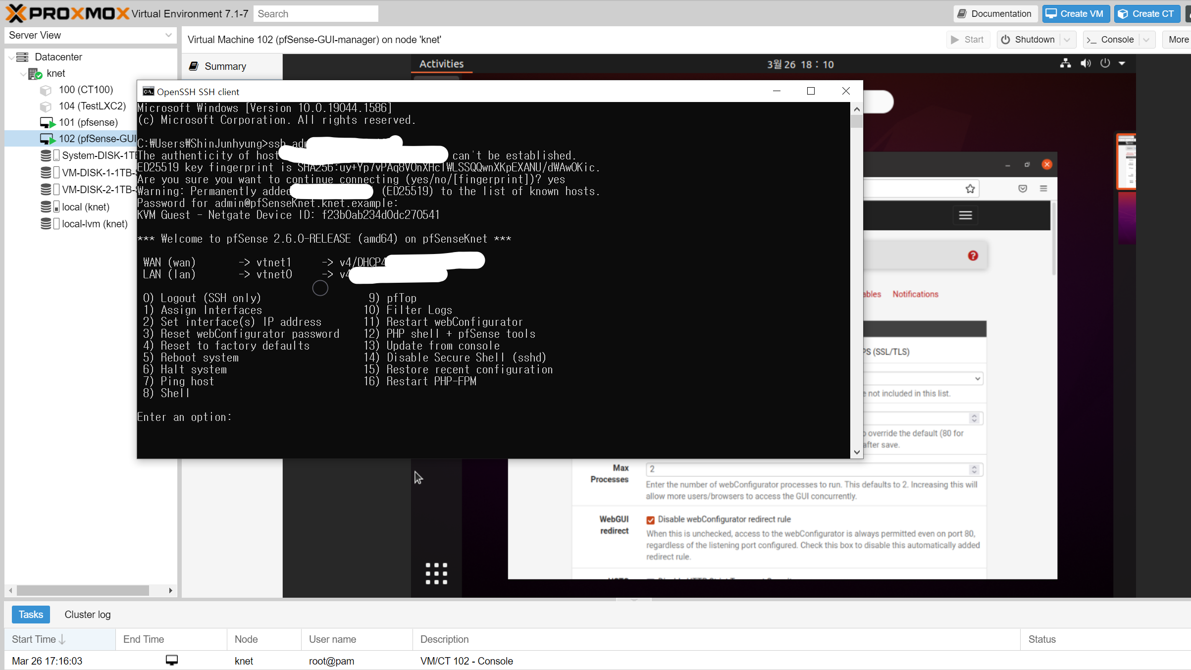Select the VM/CT 102 - Console task row
The width and height of the screenshot is (1191, 670).
597,661
